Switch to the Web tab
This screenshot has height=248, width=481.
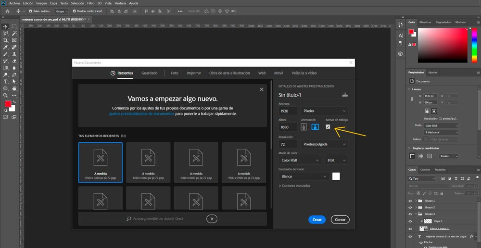262,73
